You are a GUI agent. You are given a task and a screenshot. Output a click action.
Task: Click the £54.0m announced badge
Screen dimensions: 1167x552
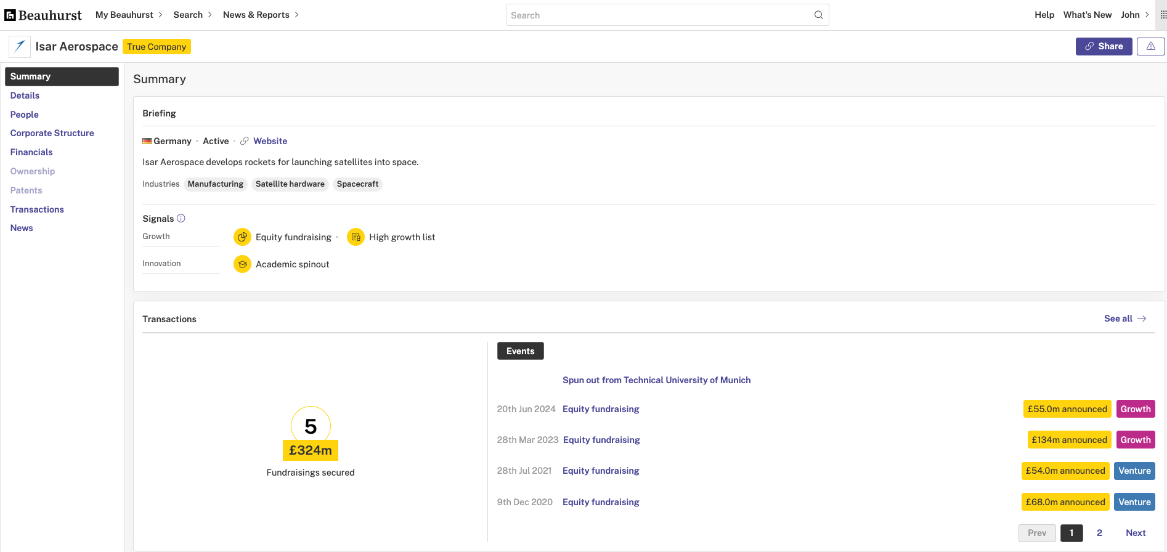click(x=1065, y=471)
